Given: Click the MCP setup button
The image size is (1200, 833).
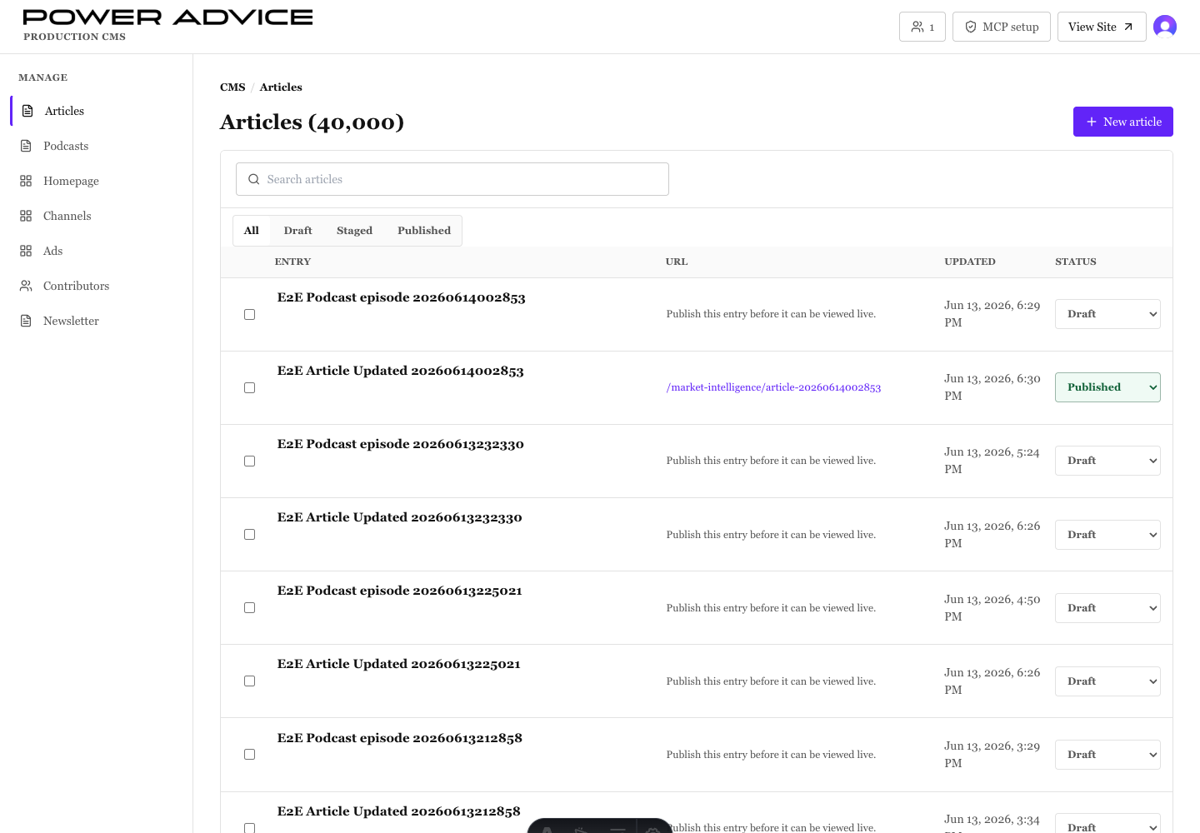Looking at the screenshot, I should tap(1002, 27).
